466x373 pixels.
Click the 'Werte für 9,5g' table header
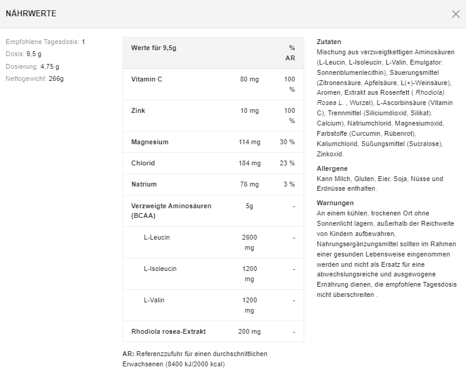[x=154, y=48]
